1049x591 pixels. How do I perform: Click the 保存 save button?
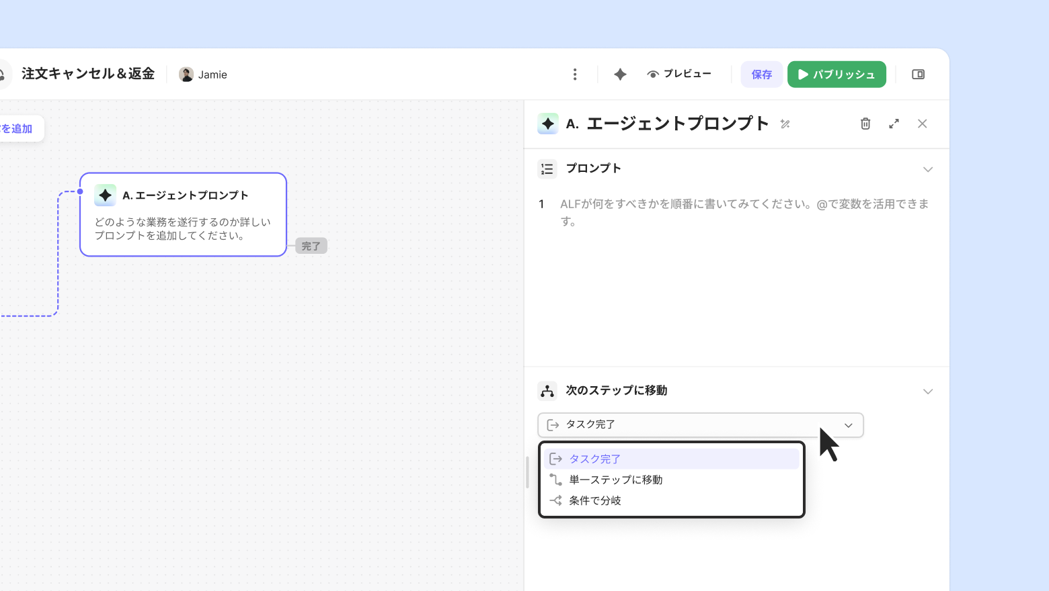761,75
